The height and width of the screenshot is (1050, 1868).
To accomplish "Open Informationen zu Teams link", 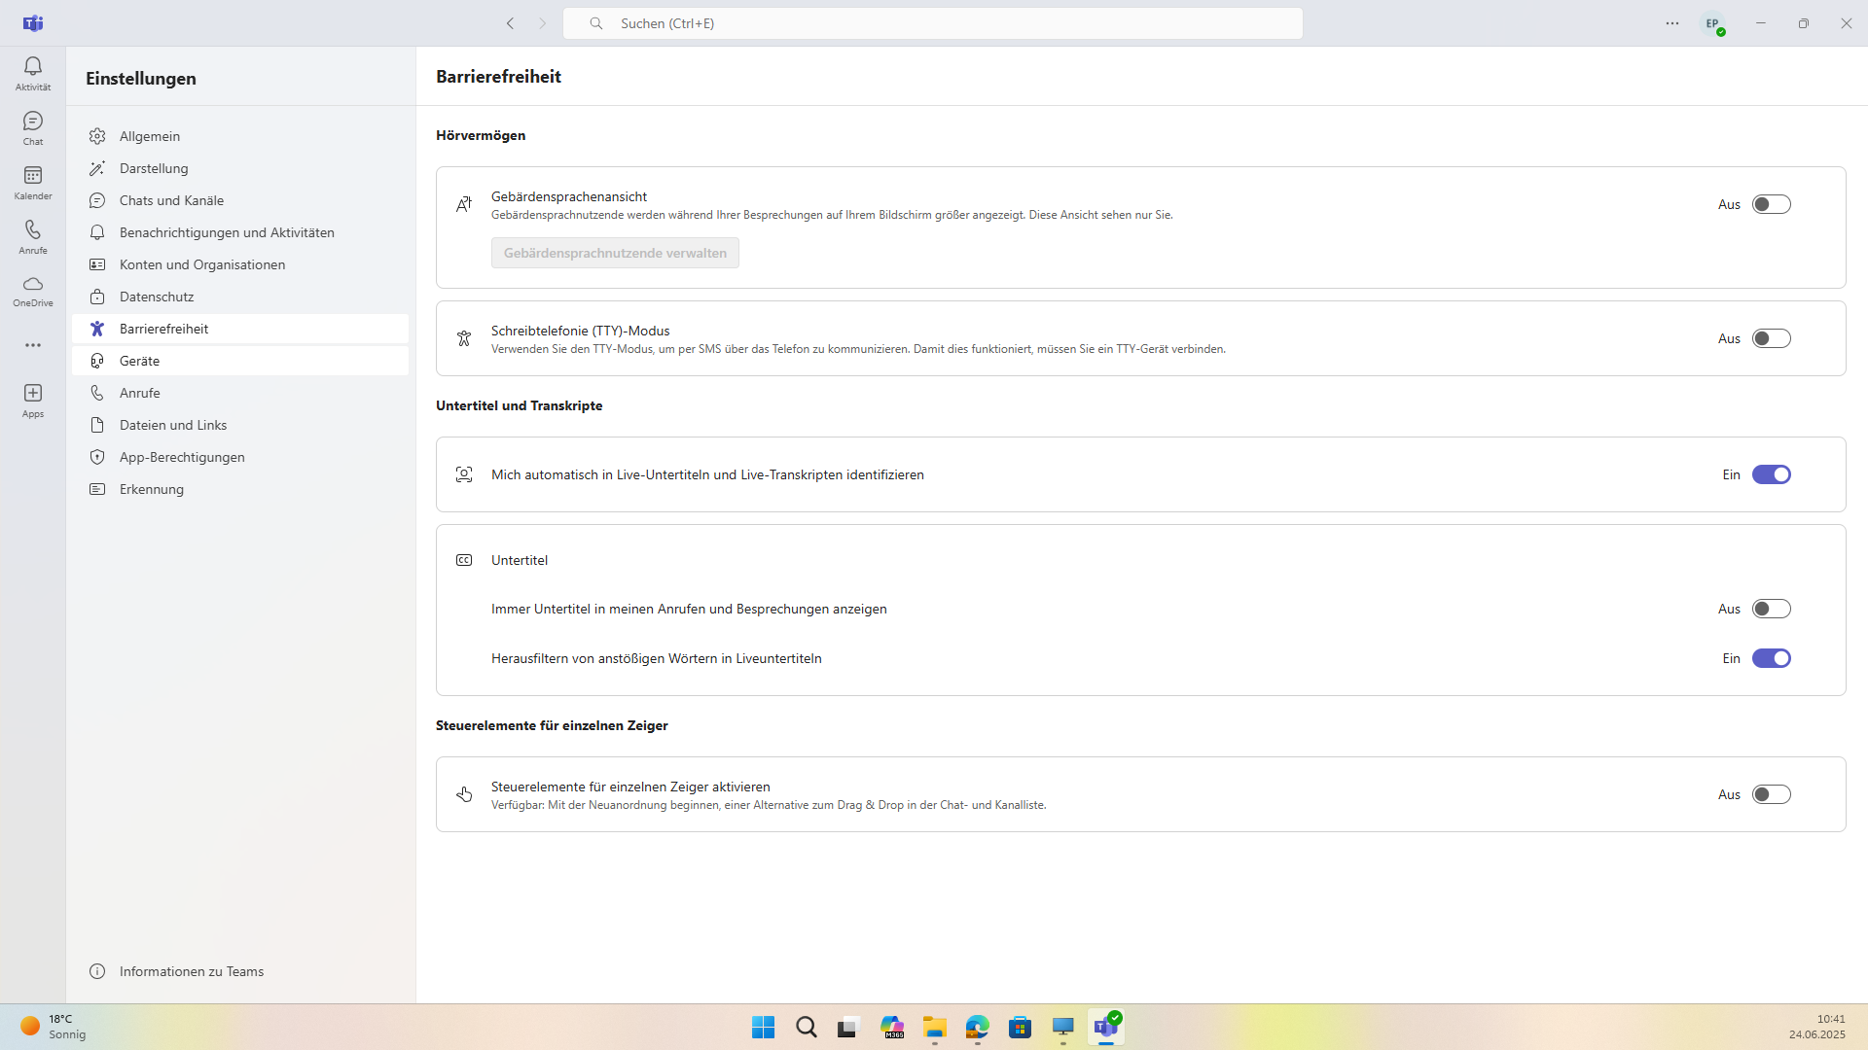I will coord(191,971).
